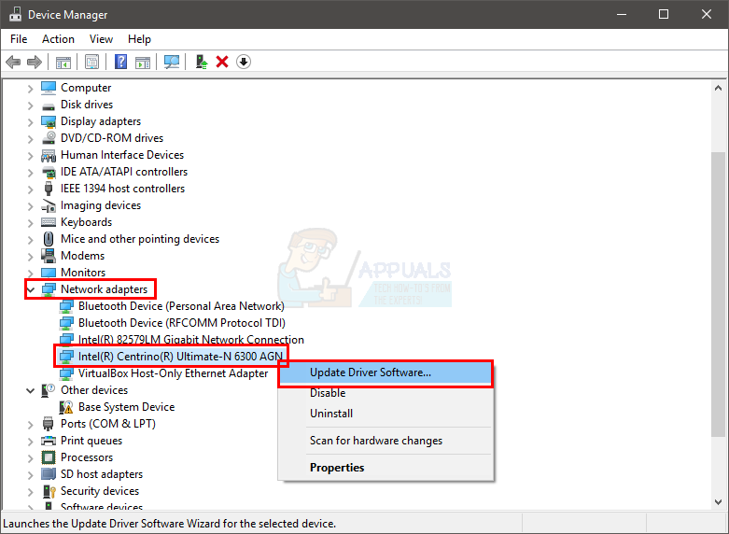This screenshot has width=729, height=534.
Task: Click Show/Hide Console Tree toolbar icon
Action: point(63,62)
